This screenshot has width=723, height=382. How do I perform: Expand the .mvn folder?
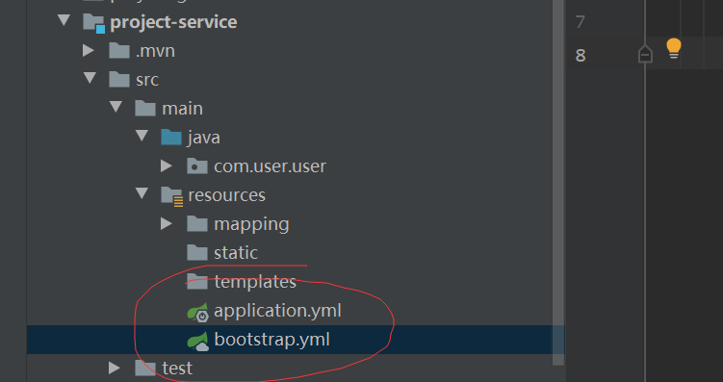pos(88,50)
